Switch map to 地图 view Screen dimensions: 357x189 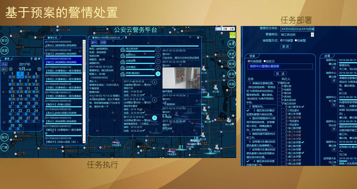218,29
